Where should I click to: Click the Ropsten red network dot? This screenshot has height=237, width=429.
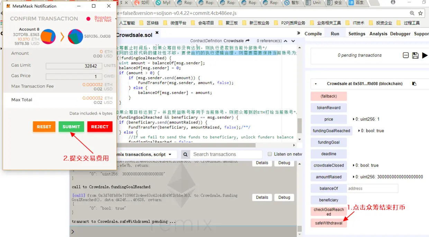[x=88, y=19]
